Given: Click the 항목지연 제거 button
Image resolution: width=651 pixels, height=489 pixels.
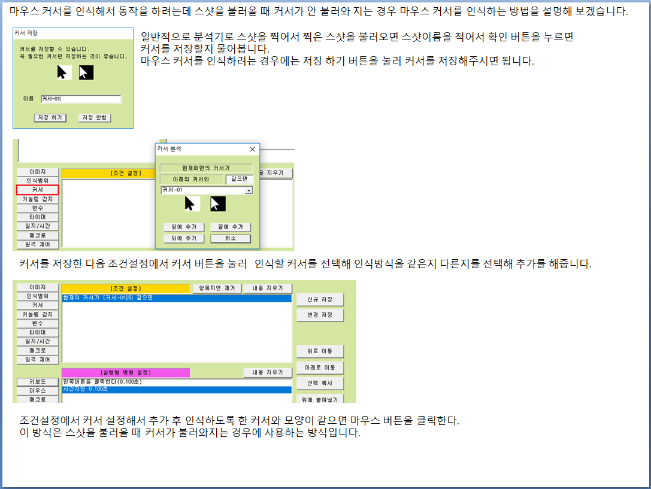Looking at the screenshot, I should click(x=216, y=288).
